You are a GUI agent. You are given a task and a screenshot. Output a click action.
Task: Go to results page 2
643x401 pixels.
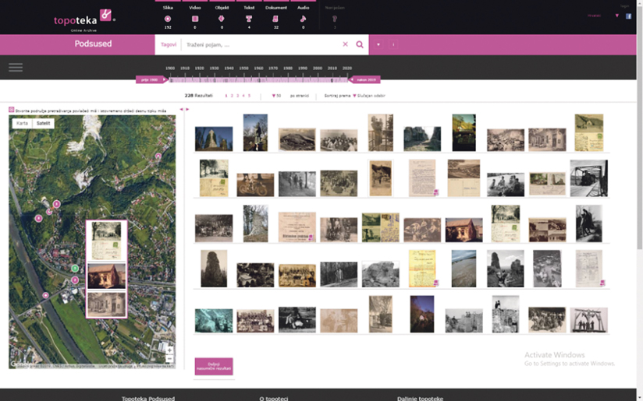pos(232,96)
